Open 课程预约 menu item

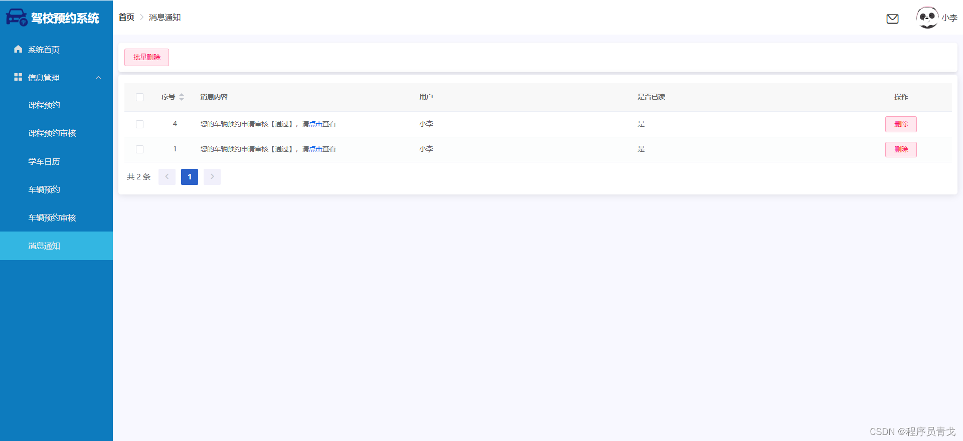point(56,105)
